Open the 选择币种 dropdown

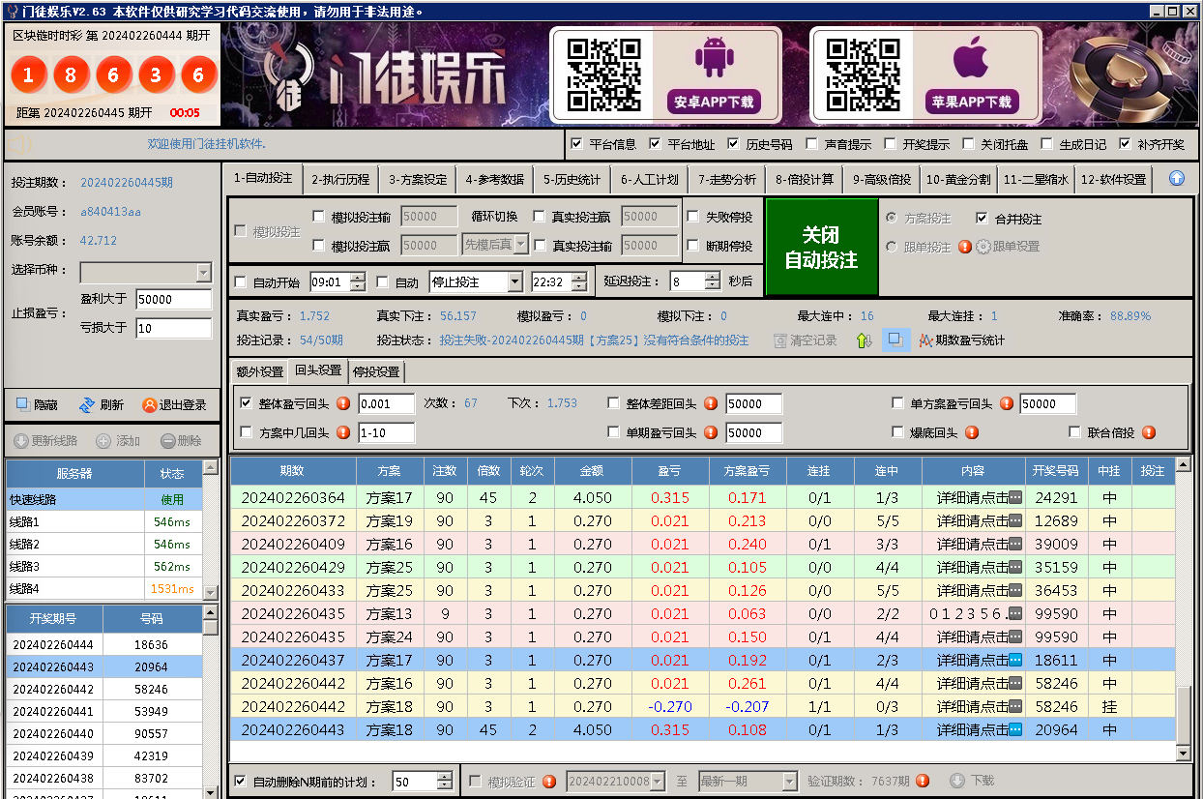(x=203, y=273)
